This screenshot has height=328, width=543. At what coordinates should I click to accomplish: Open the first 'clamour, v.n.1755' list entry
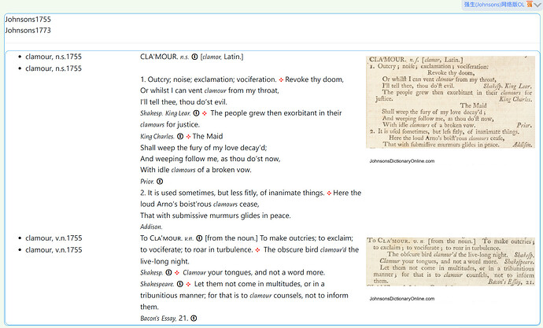pyautogui.click(x=54, y=238)
